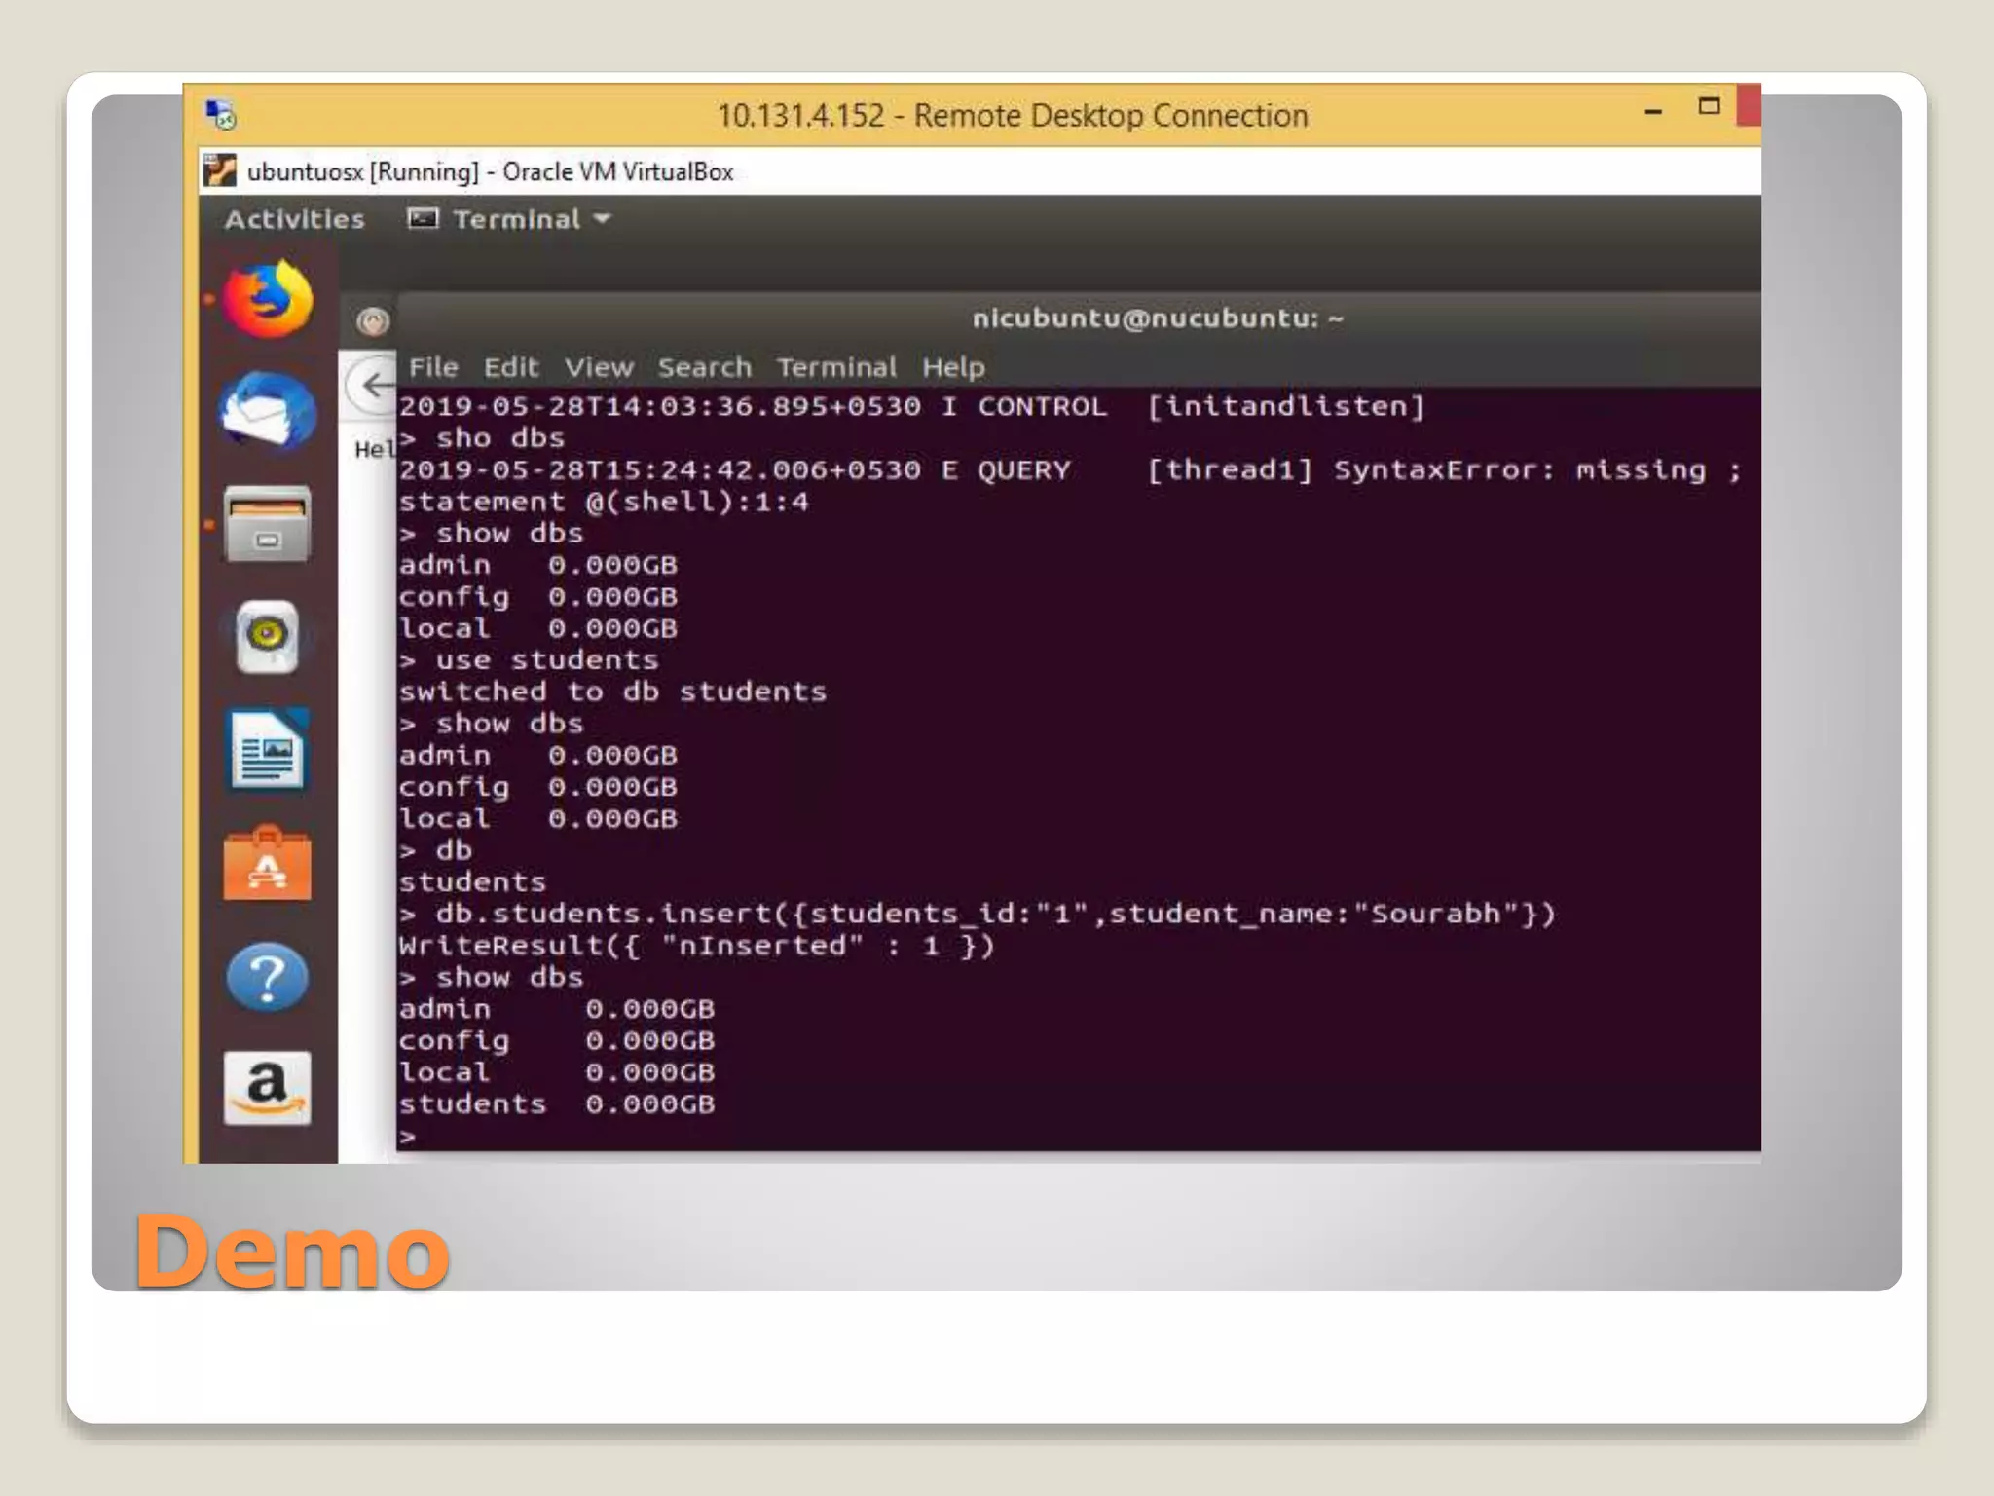Open the View menu in terminal
The width and height of the screenshot is (1994, 1496).
pos(599,367)
